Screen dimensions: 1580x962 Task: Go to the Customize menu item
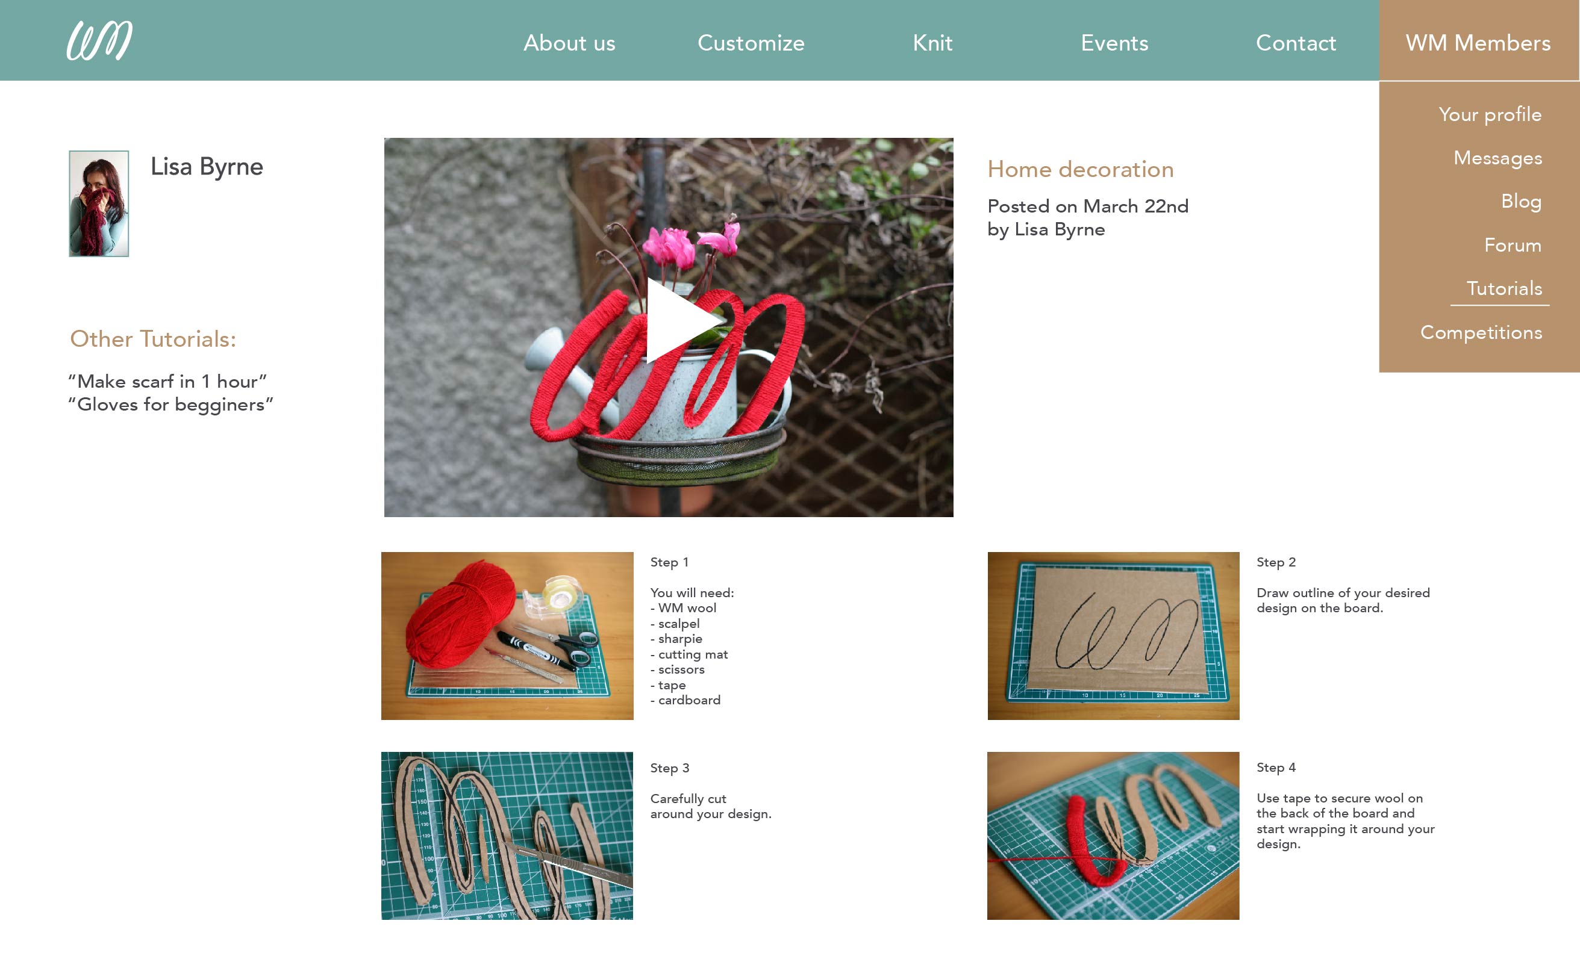pos(751,43)
